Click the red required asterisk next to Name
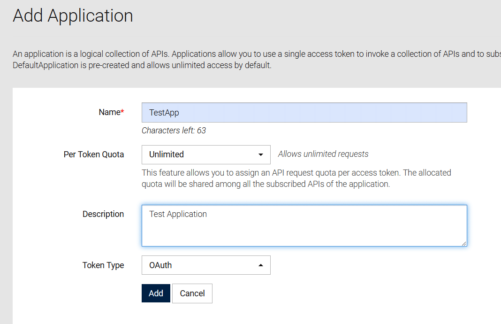The height and width of the screenshot is (324, 501). click(122, 112)
